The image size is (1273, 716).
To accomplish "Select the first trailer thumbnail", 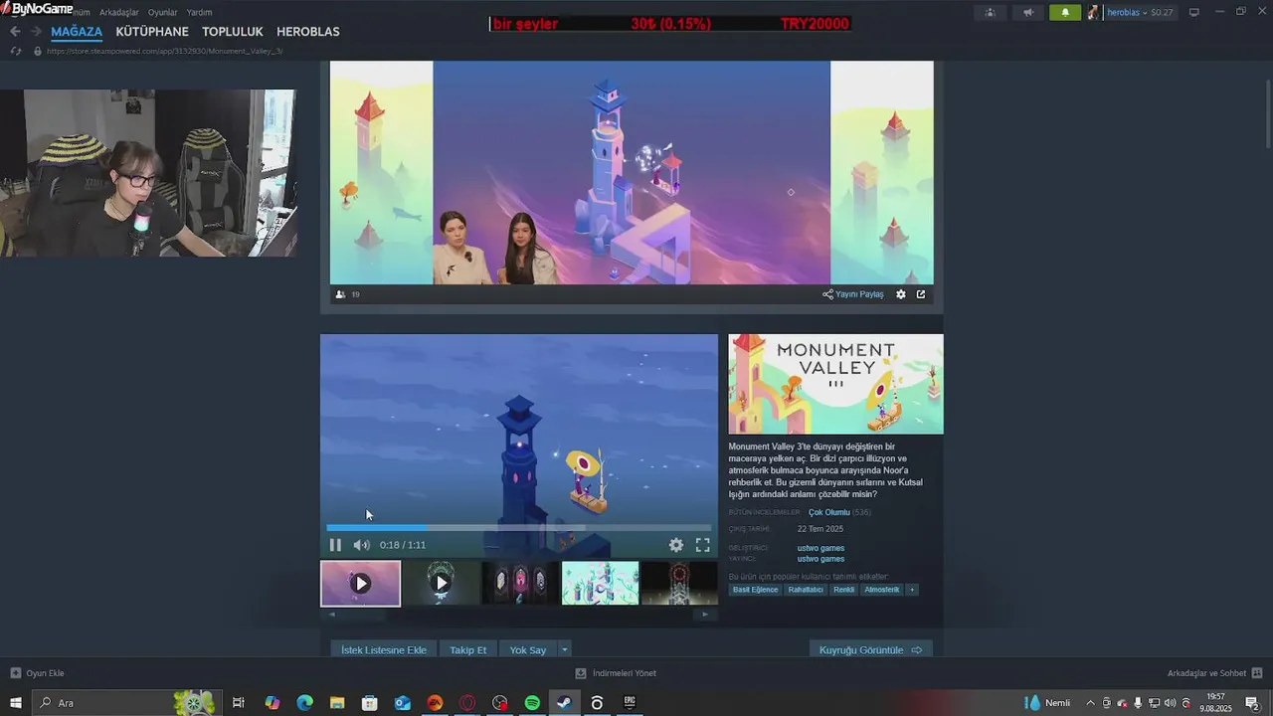I will [x=360, y=583].
